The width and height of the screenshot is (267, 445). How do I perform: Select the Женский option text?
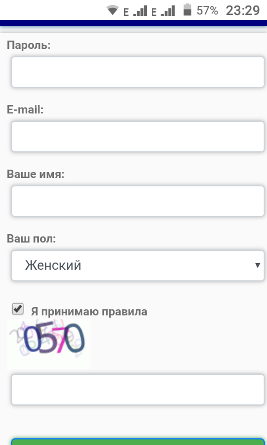[53, 265]
